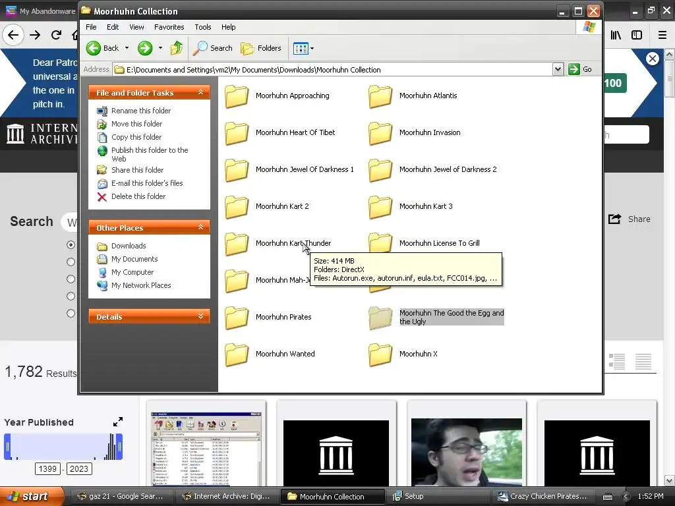Click the Year Published range slider
The image size is (675, 506).
tap(63, 446)
